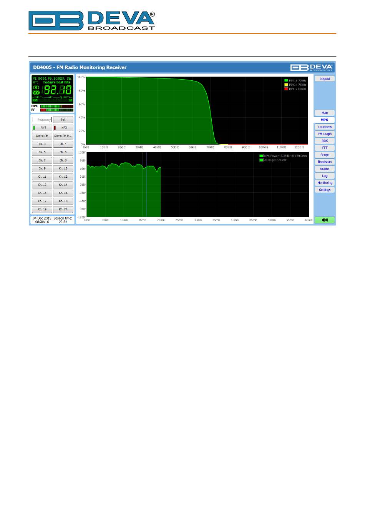Choose preset Ch. 7
The height and width of the screenshot is (523, 365).
point(42,160)
